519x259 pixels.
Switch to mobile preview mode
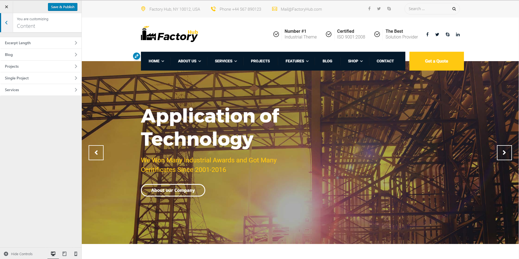click(76, 254)
